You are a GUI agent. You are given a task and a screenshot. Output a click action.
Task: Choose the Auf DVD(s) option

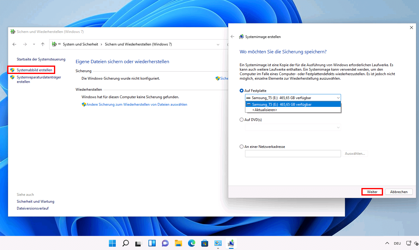(x=241, y=119)
